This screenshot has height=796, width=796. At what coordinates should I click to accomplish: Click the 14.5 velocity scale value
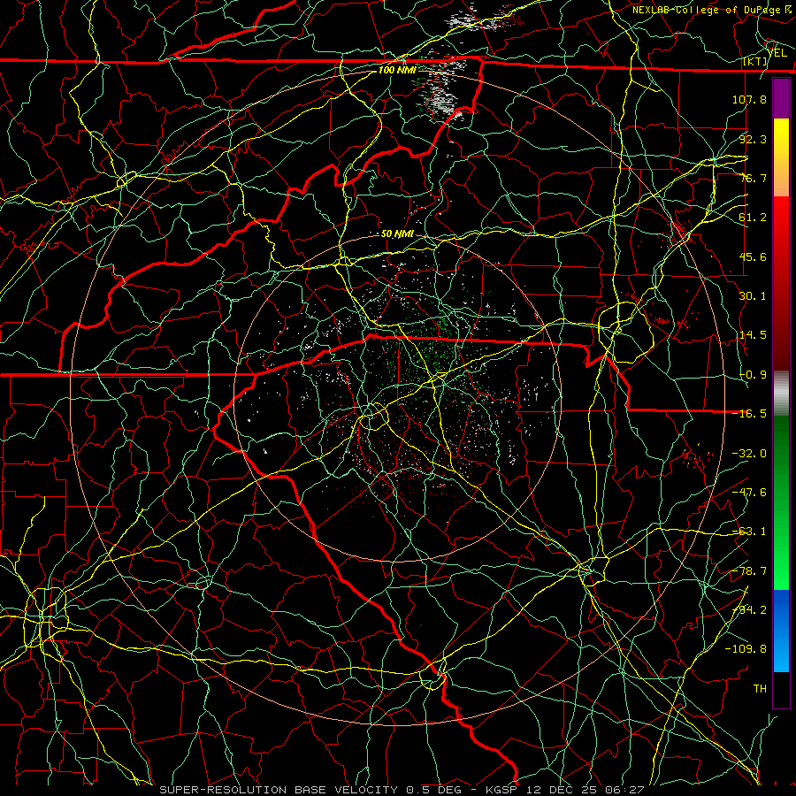click(753, 335)
